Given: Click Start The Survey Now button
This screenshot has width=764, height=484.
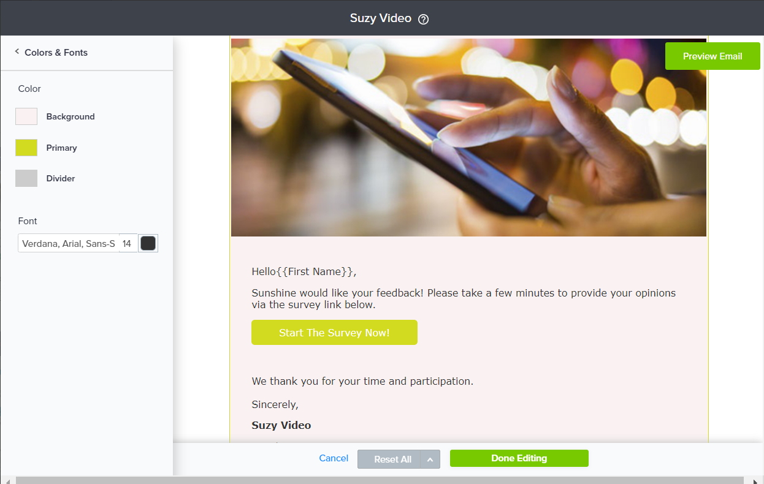Looking at the screenshot, I should [x=334, y=333].
